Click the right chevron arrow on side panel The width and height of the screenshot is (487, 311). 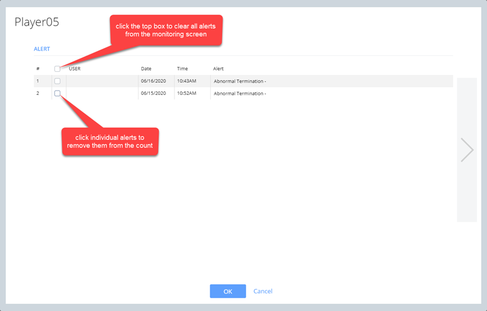(467, 150)
